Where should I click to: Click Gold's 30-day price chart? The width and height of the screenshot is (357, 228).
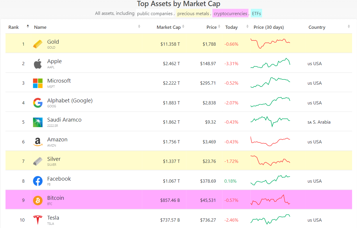(270, 44)
